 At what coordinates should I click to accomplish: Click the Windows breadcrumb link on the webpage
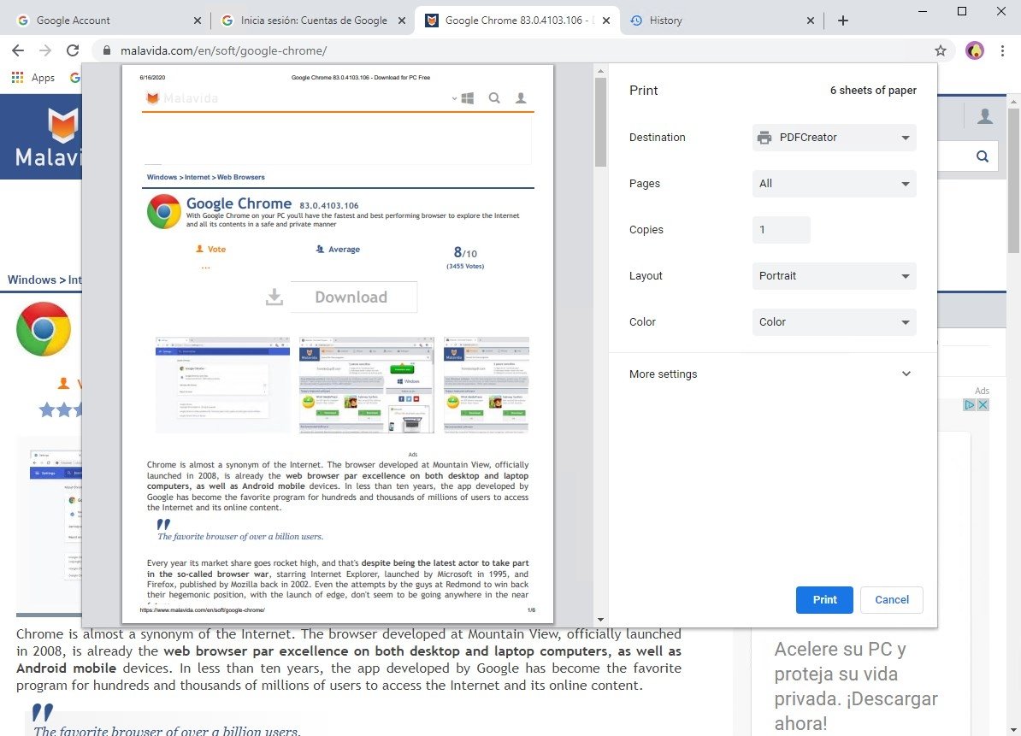tap(32, 280)
